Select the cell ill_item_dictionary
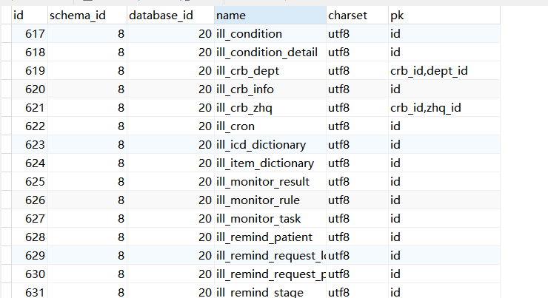Screen dimensions: 548x298 (x=270, y=163)
